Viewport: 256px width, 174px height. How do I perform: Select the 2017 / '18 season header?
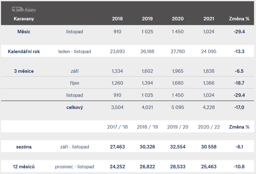(x=117, y=127)
